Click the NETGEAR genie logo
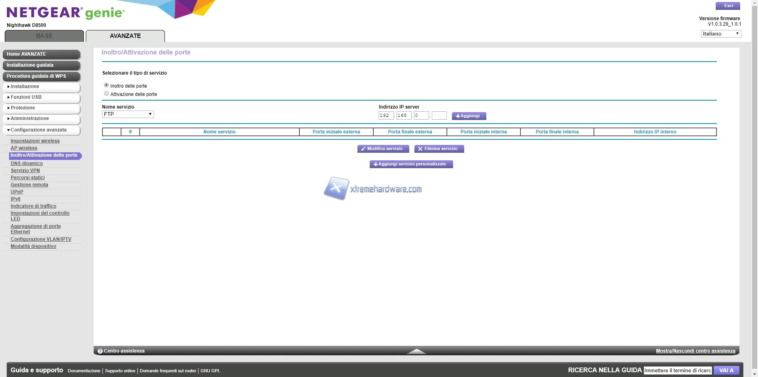The image size is (758, 377). (x=66, y=13)
